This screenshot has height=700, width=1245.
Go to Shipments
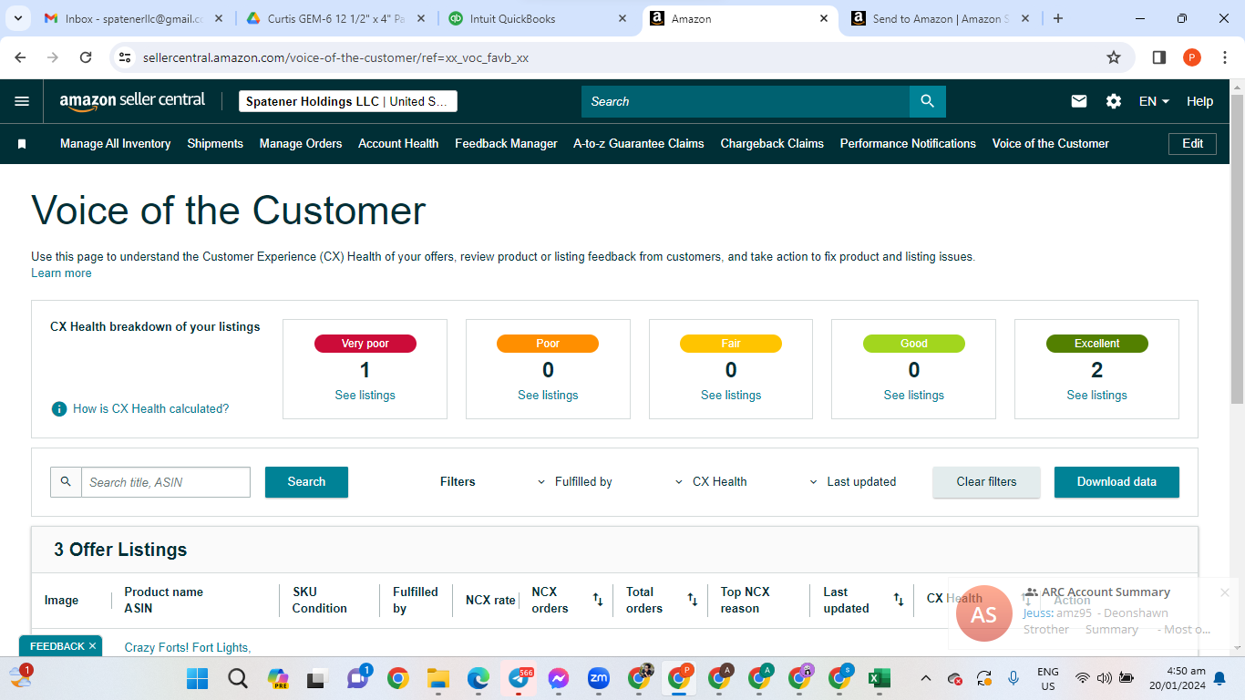pos(215,144)
